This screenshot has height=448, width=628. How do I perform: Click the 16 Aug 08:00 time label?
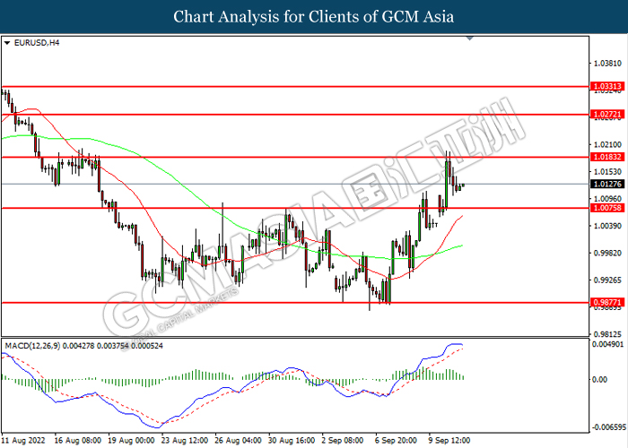(x=78, y=441)
